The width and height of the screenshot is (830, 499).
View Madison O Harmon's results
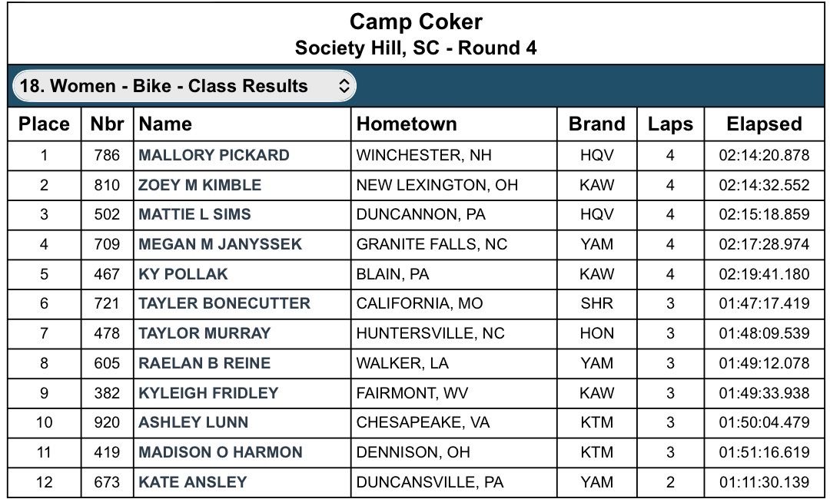pyautogui.click(x=220, y=452)
